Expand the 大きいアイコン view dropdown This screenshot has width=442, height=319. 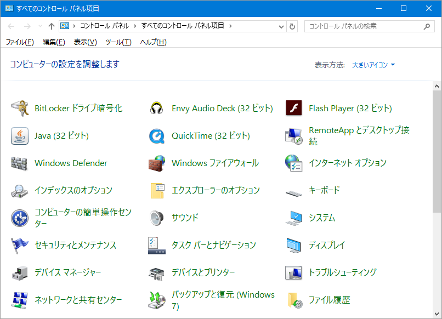[373, 65]
